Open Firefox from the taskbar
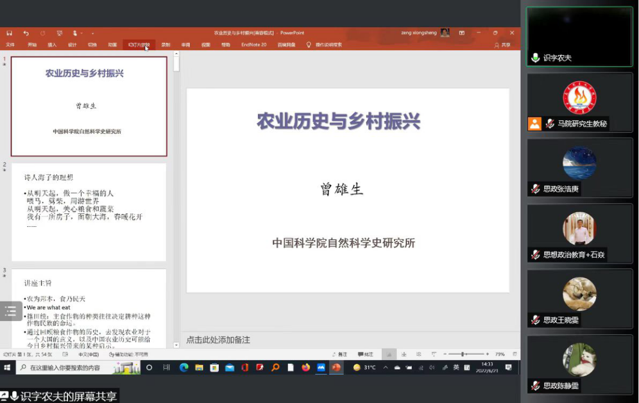This screenshot has height=403, width=639. [x=305, y=368]
